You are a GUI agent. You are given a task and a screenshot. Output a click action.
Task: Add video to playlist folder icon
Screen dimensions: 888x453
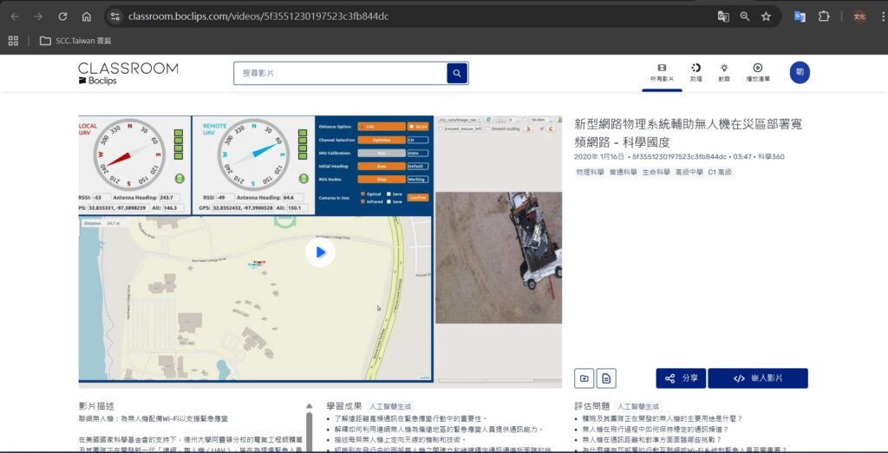coord(584,378)
